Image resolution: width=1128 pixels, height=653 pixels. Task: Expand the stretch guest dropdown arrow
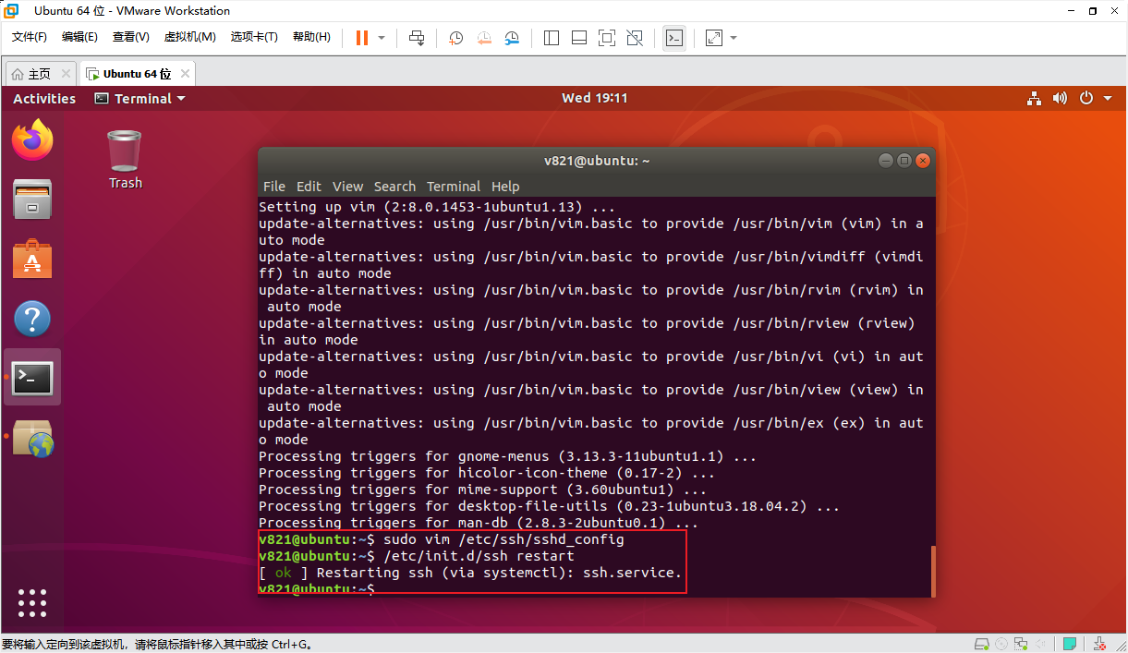click(x=734, y=38)
